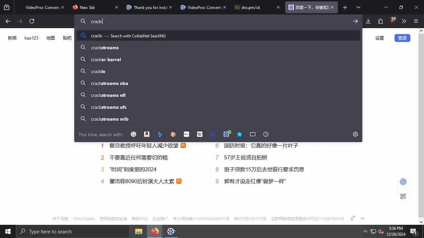Reload the current page
Viewport: 424px width, 238px height.
click(32, 21)
